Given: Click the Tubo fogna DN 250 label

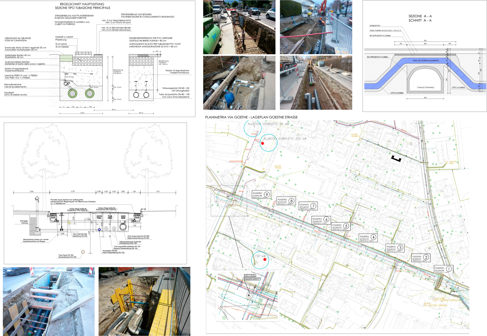Looking at the screenshot, I should (68, 256).
